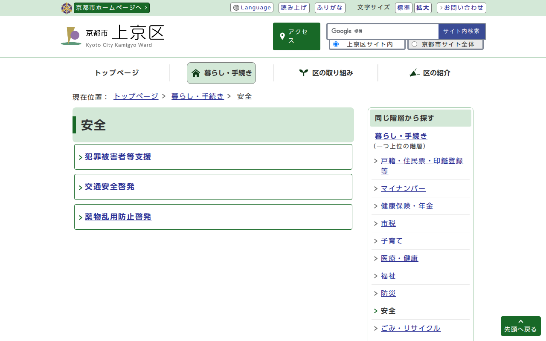546x341 pixels.
Task: Expand the 交通安全啓発 chevron
Action: tap(81, 188)
